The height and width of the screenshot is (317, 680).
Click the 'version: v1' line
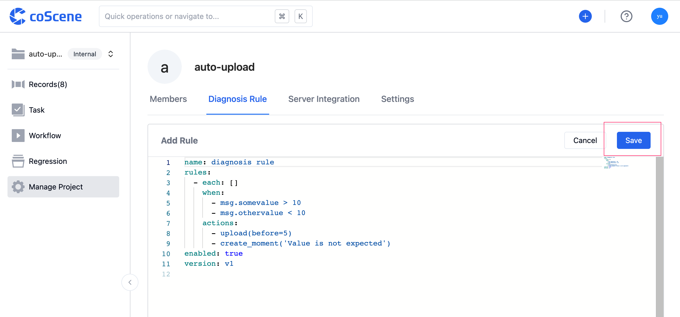tap(209, 264)
